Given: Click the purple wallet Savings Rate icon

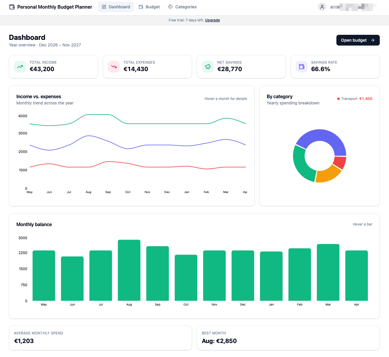Looking at the screenshot, I should pyautogui.click(x=302, y=67).
